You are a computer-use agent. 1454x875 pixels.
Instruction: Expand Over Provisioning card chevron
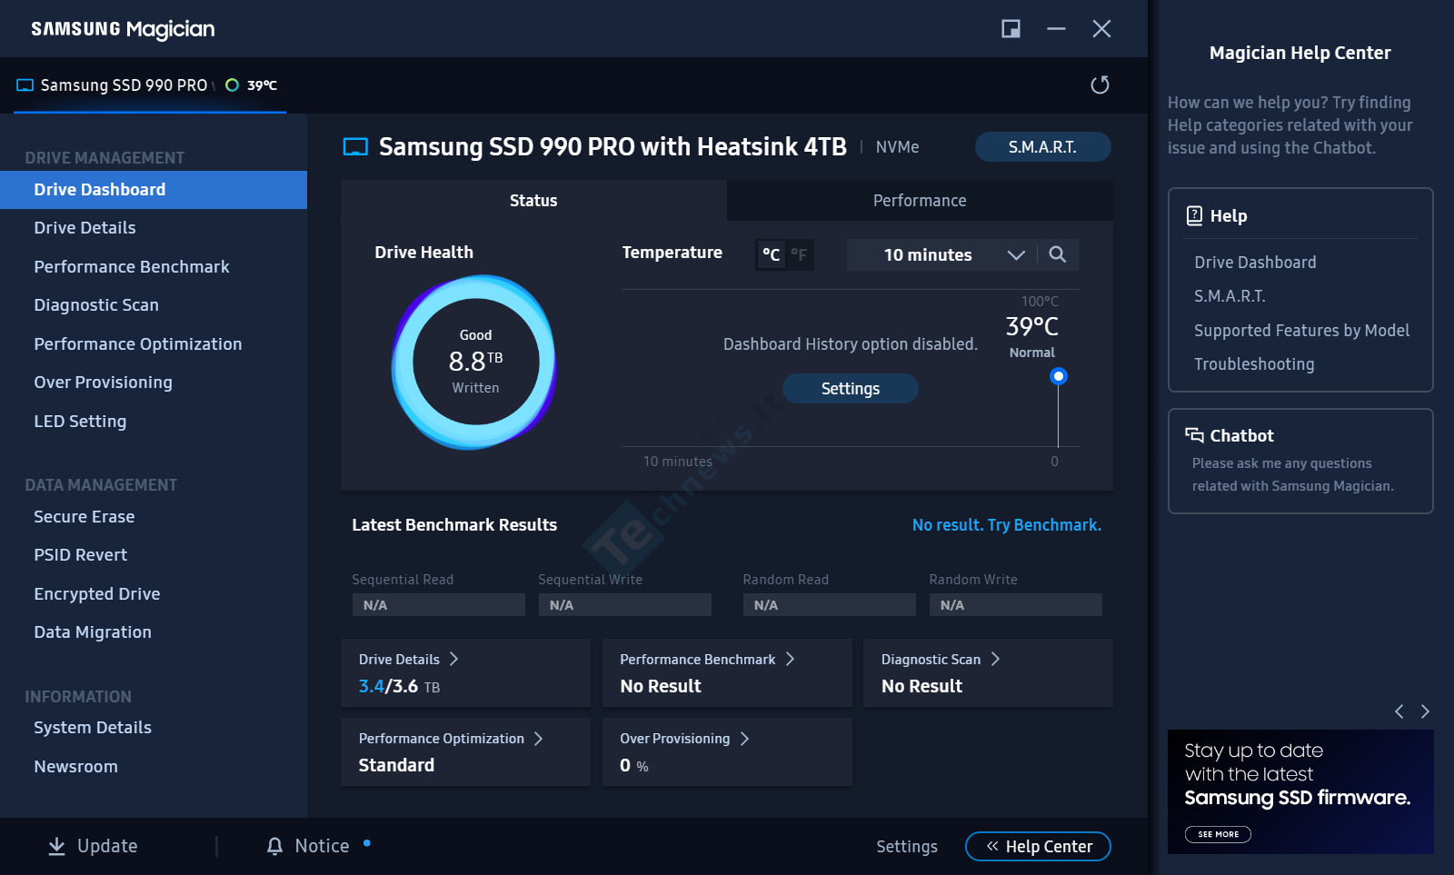click(744, 739)
